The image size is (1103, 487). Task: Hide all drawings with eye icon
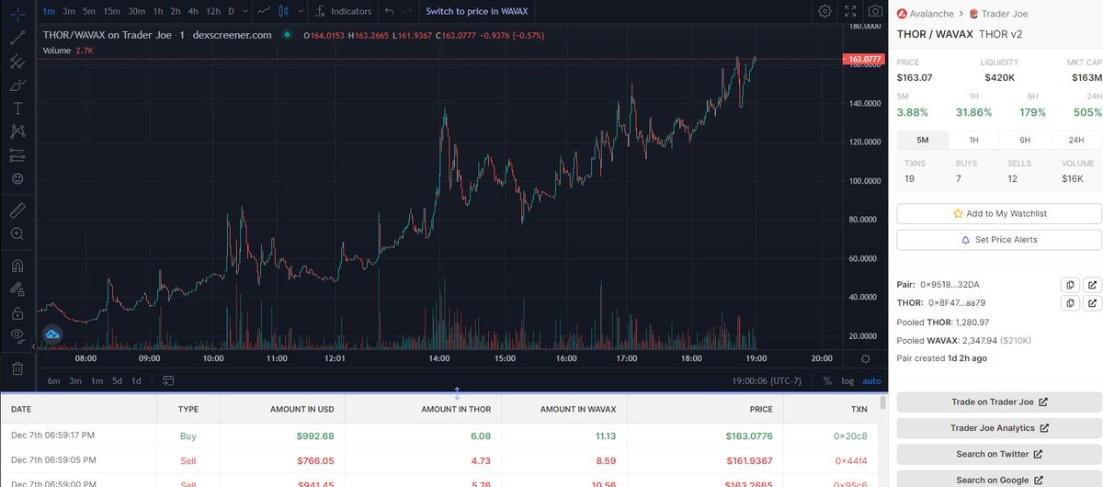click(x=17, y=336)
